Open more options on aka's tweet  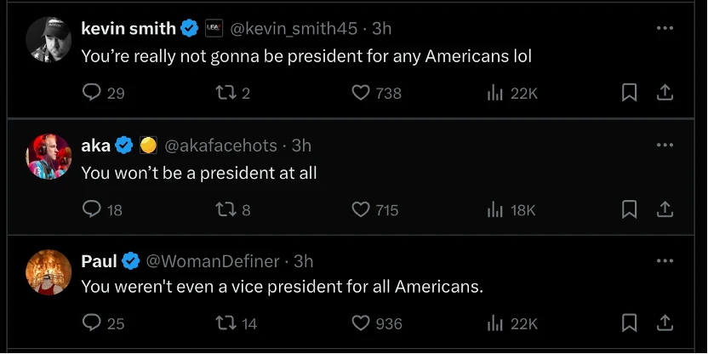(665, 146)
